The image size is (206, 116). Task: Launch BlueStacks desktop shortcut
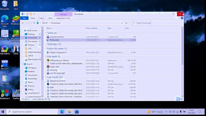click(15, 20)
